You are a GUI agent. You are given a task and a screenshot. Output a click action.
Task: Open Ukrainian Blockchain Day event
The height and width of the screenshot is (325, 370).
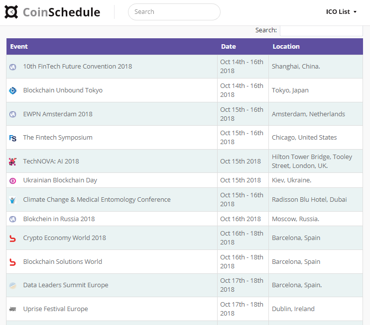point(60,180)
